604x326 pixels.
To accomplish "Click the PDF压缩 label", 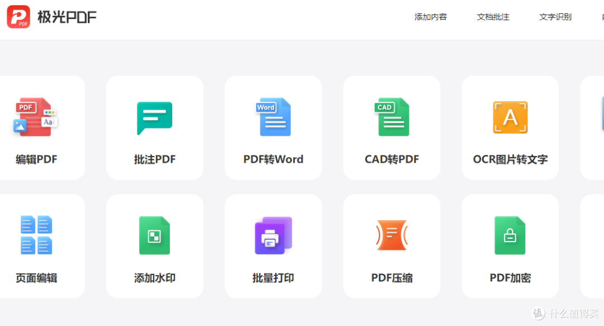I will pos(391,278).
